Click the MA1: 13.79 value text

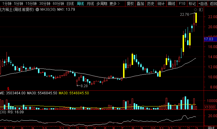tap(66, 9)
